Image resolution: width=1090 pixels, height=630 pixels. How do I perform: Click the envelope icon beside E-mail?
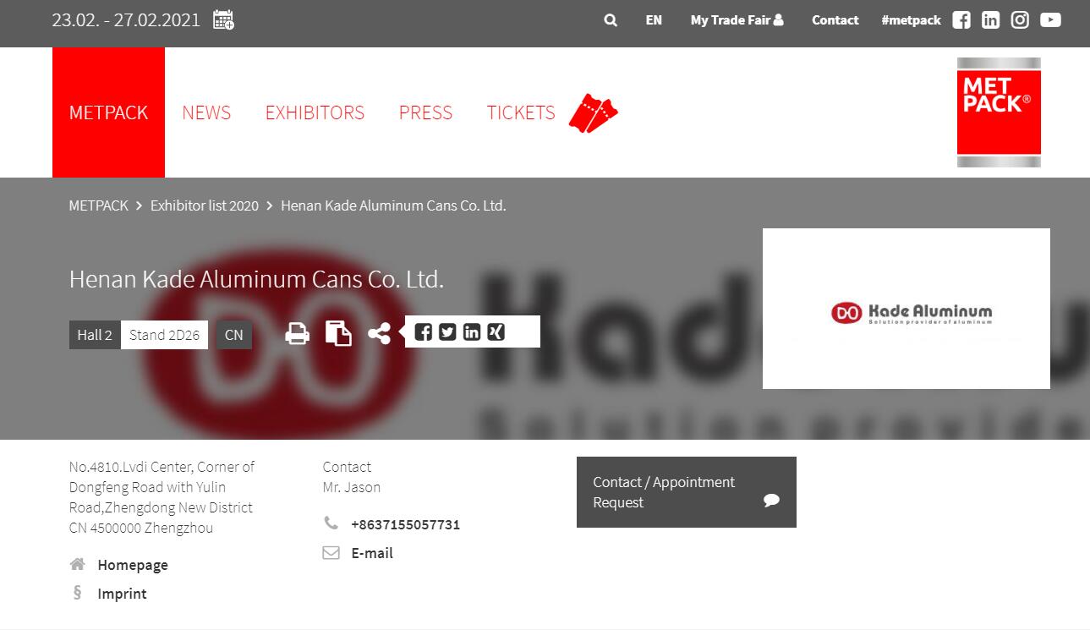[331, 553]
